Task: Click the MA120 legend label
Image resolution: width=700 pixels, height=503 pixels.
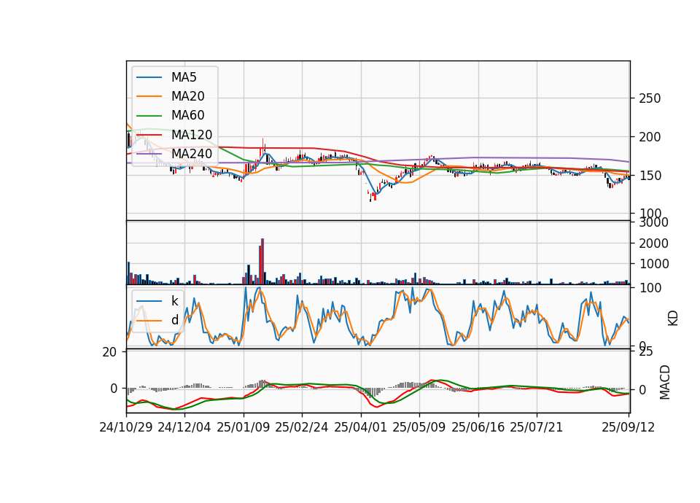Action: [192, 135]
